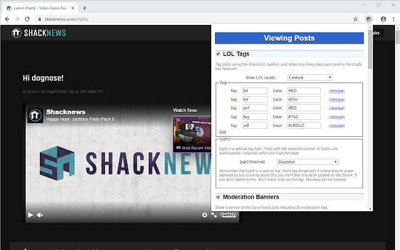
Task: Edit color field #c000c0 for wtf tag
Action: 304,125
